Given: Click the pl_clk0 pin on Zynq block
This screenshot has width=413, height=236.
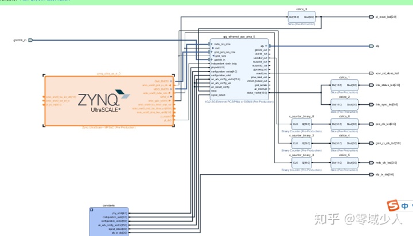Looking at the screenshot, I should [x=167, y=120].
